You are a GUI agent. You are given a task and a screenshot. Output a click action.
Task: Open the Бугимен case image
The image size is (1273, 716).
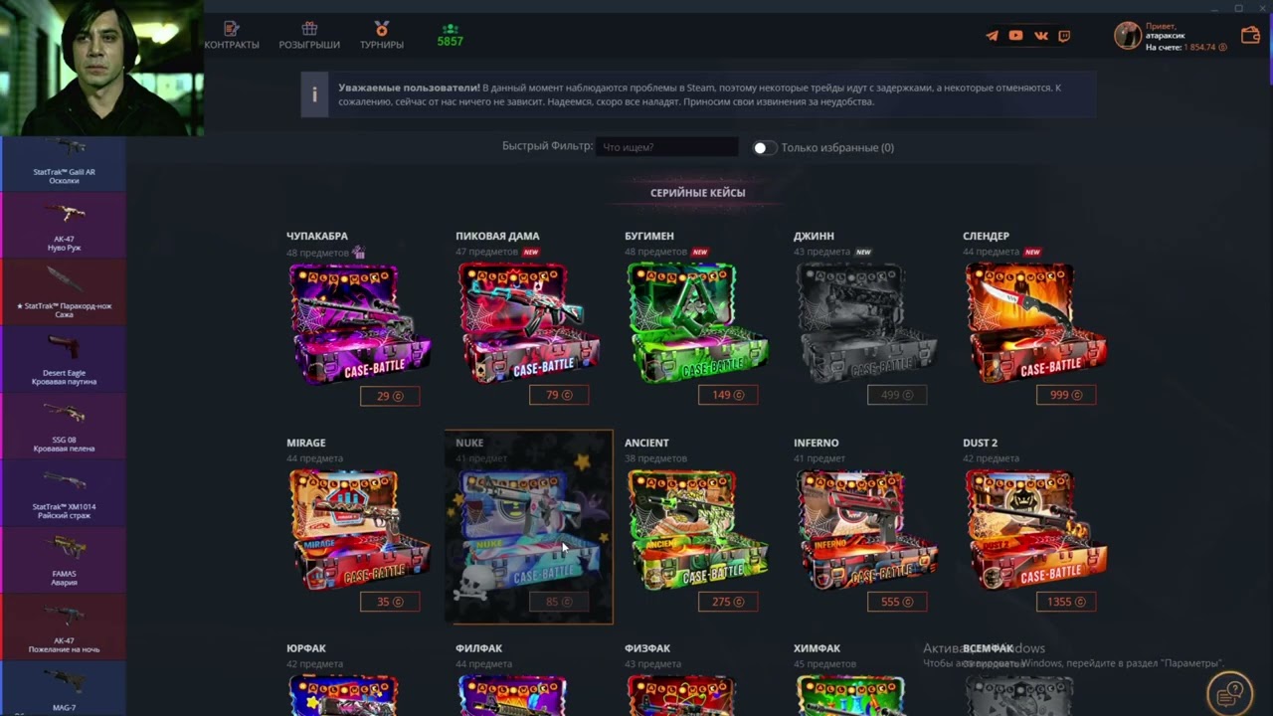click(697, 323)
